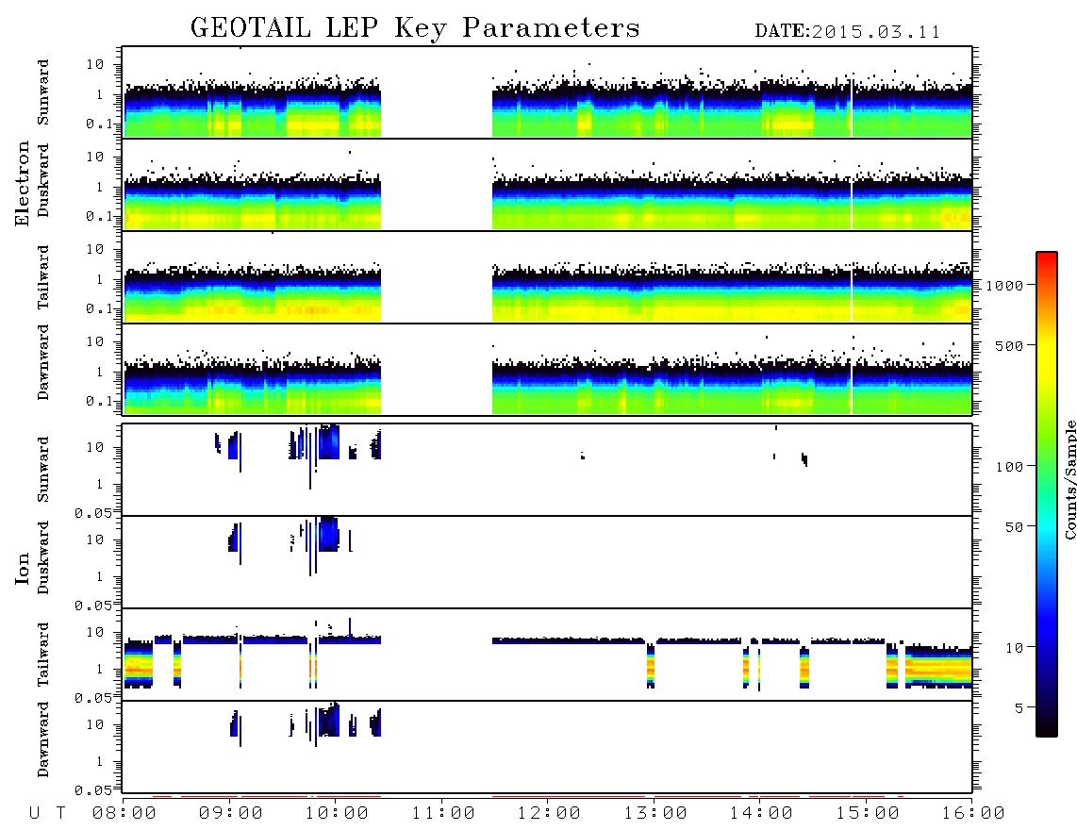This screenshot has height=830, width=1077.
Task: Click the title "GEOTAIL LEP Key Parameters"
Action: (415, 27)
